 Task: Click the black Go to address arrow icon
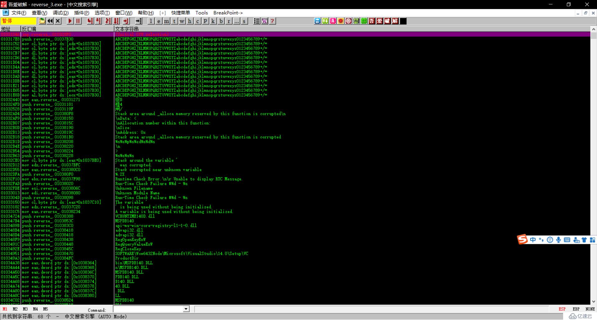click(139, 21)
